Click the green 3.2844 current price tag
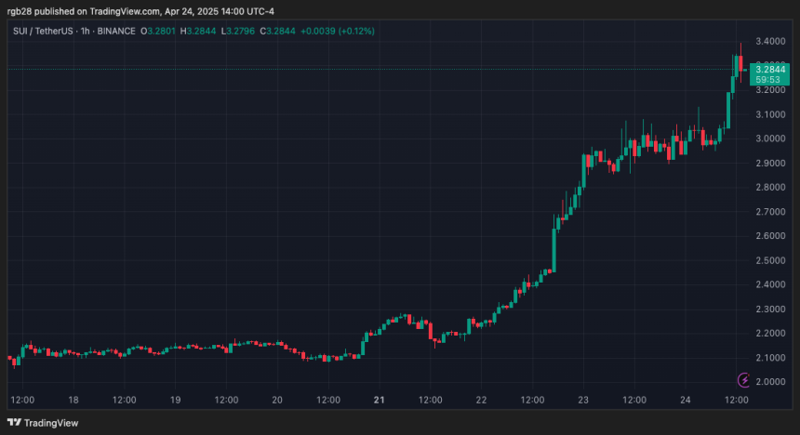Viewport: 800px width, 435px height. 768,69
